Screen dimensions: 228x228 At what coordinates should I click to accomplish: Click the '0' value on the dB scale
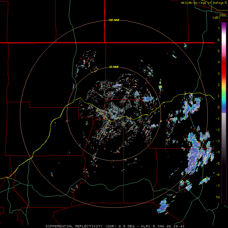pos(219,107)
